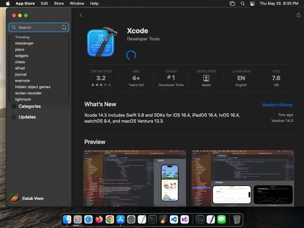The width and height of the screenshot is (304, 228).
Task: Launch Messages from the Dock
Action: (x=221, y=219)
